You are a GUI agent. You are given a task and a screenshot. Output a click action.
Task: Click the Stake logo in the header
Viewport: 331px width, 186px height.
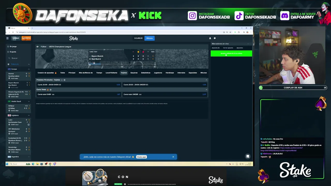point(73,38)
